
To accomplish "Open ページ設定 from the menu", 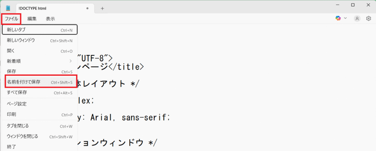I will pyautogui.click(x=40, y=104).
